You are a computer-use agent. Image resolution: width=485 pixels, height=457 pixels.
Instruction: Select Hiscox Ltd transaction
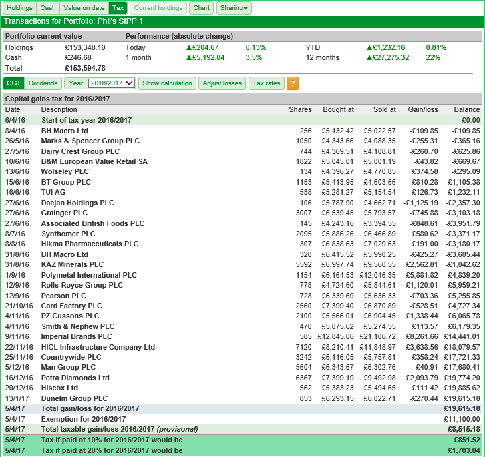pos(242,388)
